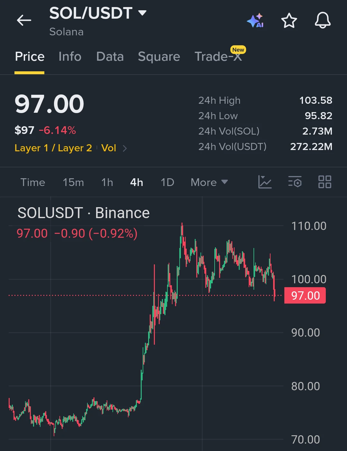Open the Square tab
This screenshot has height=451, width=347.
click(x=159, y=57)
